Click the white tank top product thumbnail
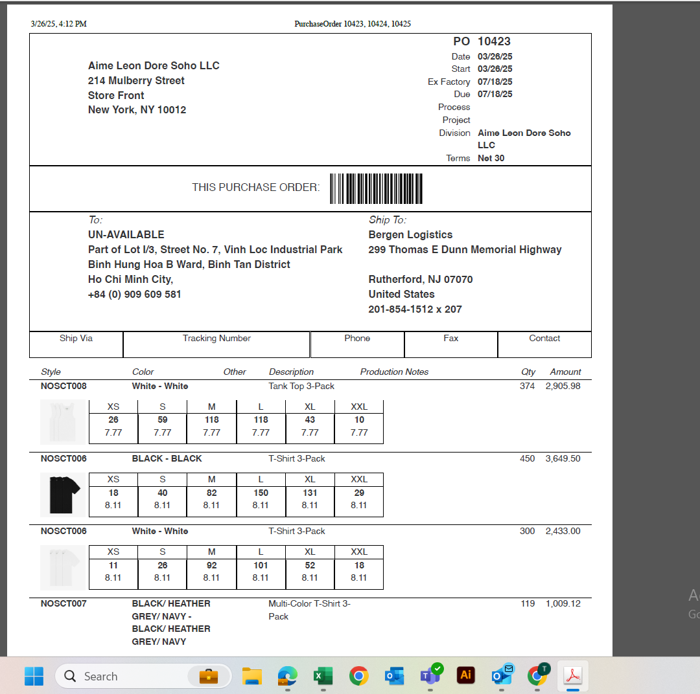 point(62,422)
